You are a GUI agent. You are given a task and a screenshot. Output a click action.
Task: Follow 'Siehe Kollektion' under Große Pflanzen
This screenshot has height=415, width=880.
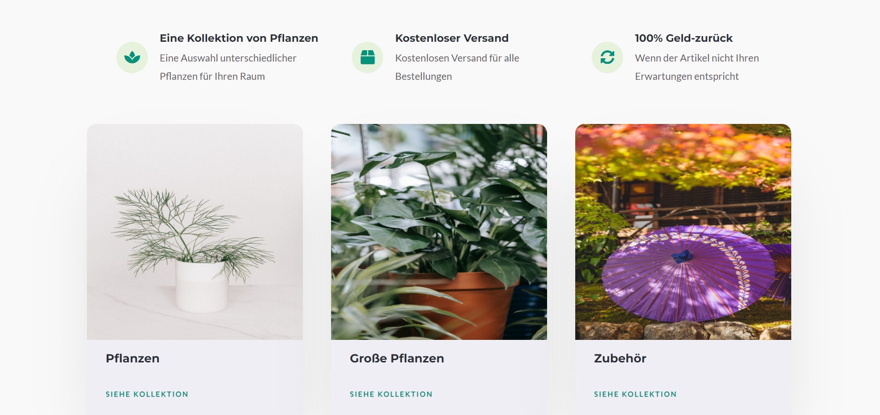pos(391,394)
